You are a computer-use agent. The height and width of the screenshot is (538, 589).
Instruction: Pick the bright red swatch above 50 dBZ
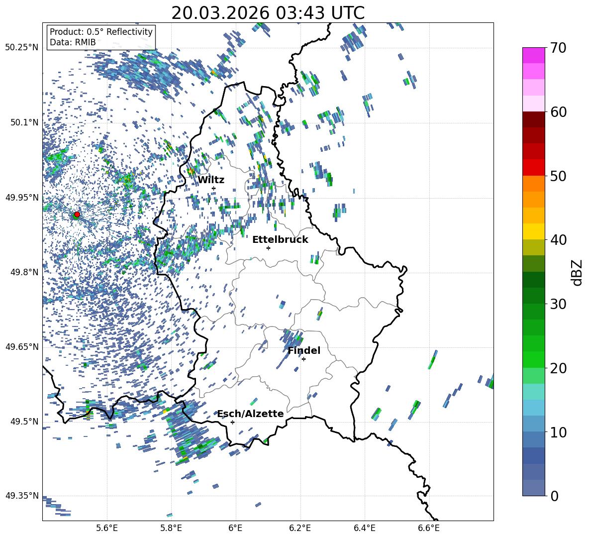[x=533, y=167]
